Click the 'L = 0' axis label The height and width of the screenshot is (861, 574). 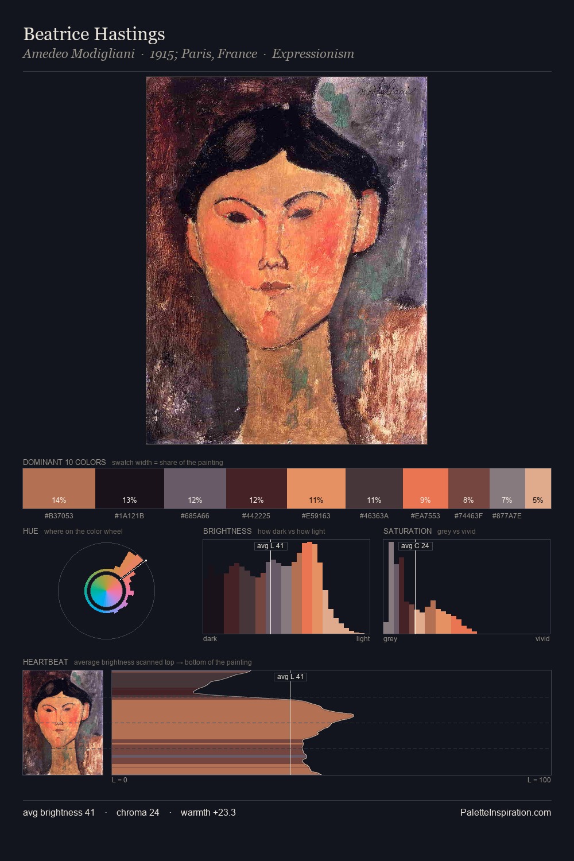point(119,780)
